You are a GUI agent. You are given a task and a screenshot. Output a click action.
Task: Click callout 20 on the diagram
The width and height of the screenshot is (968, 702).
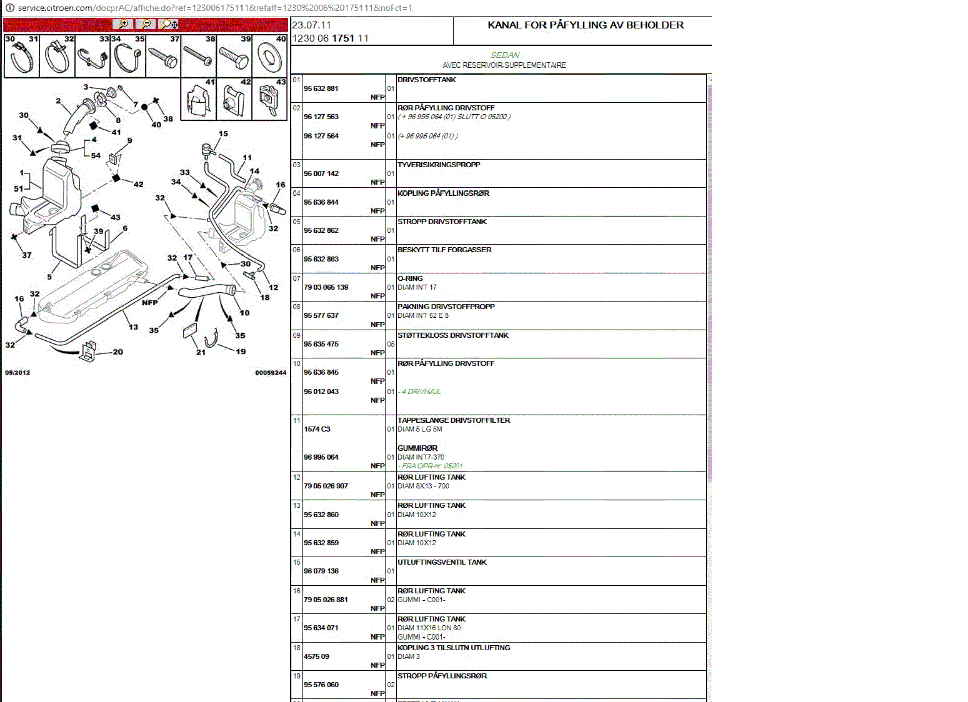118,352
